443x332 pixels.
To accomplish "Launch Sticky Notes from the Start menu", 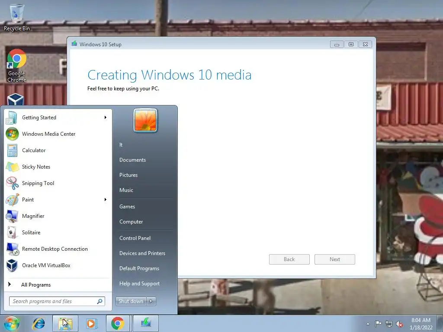I will (x=58, y=166).
